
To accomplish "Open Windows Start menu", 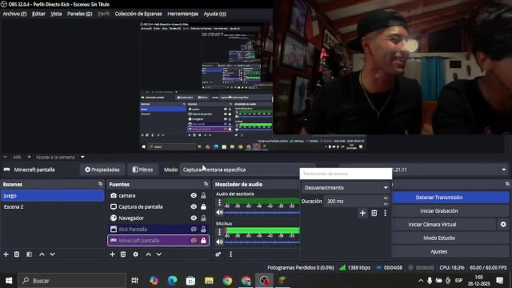I will (9, 281).
